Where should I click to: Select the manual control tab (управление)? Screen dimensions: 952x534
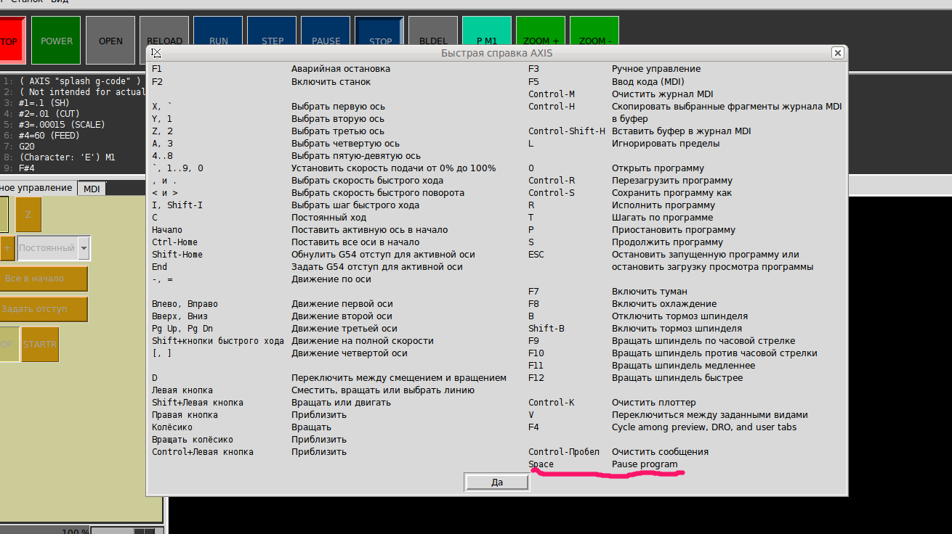coord(36,188)
